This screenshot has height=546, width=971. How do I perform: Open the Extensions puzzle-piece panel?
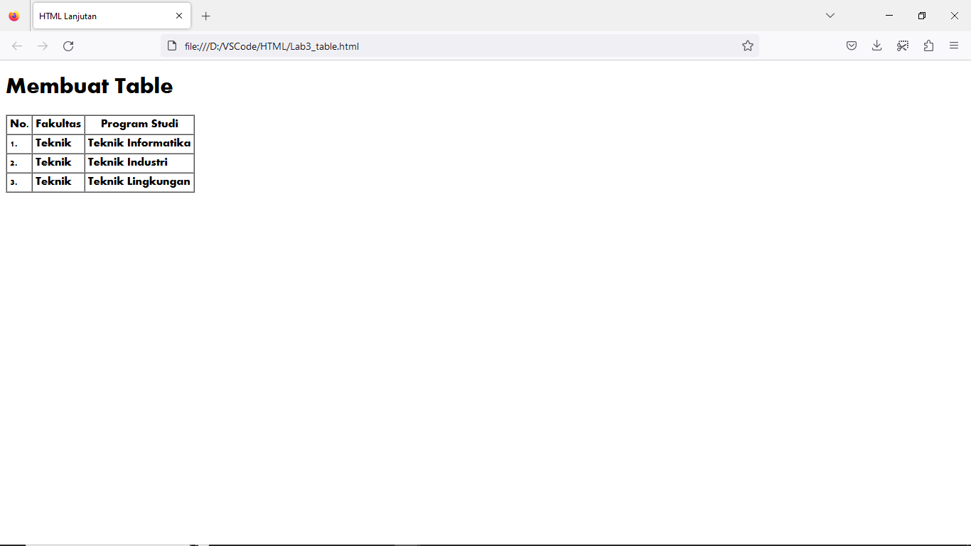pos(928,45)
